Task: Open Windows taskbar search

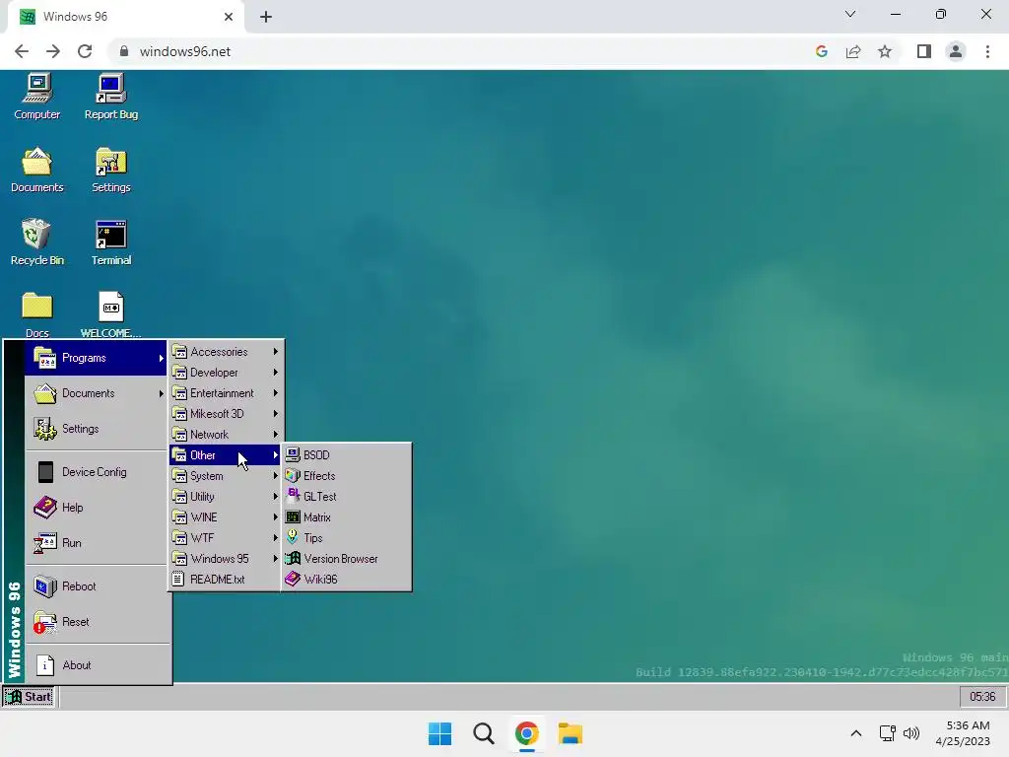Action: [483, 733]
